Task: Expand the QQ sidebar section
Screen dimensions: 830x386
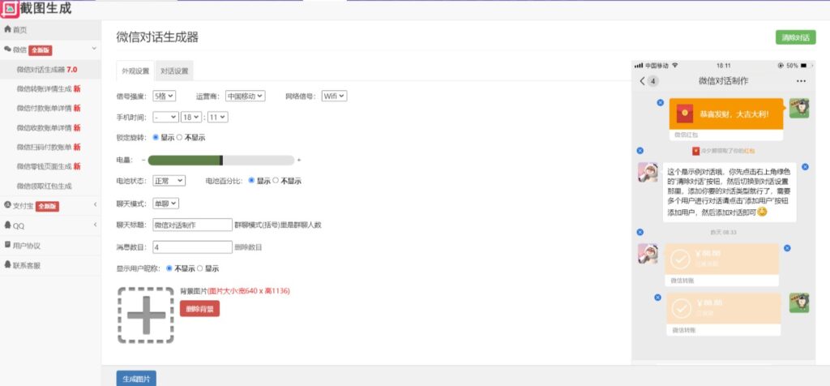Action: [50, 225]
